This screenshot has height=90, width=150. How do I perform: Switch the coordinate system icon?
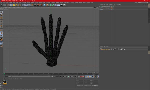(32, 5)
